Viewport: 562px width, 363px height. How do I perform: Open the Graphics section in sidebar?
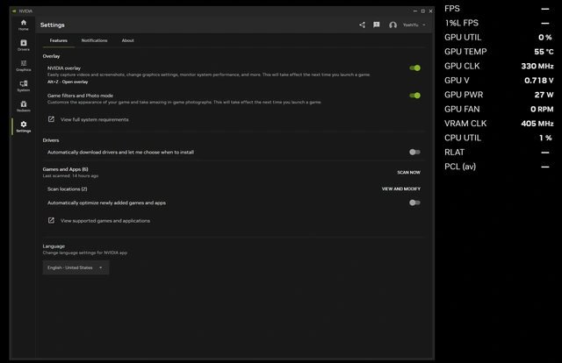pos(24,66)
